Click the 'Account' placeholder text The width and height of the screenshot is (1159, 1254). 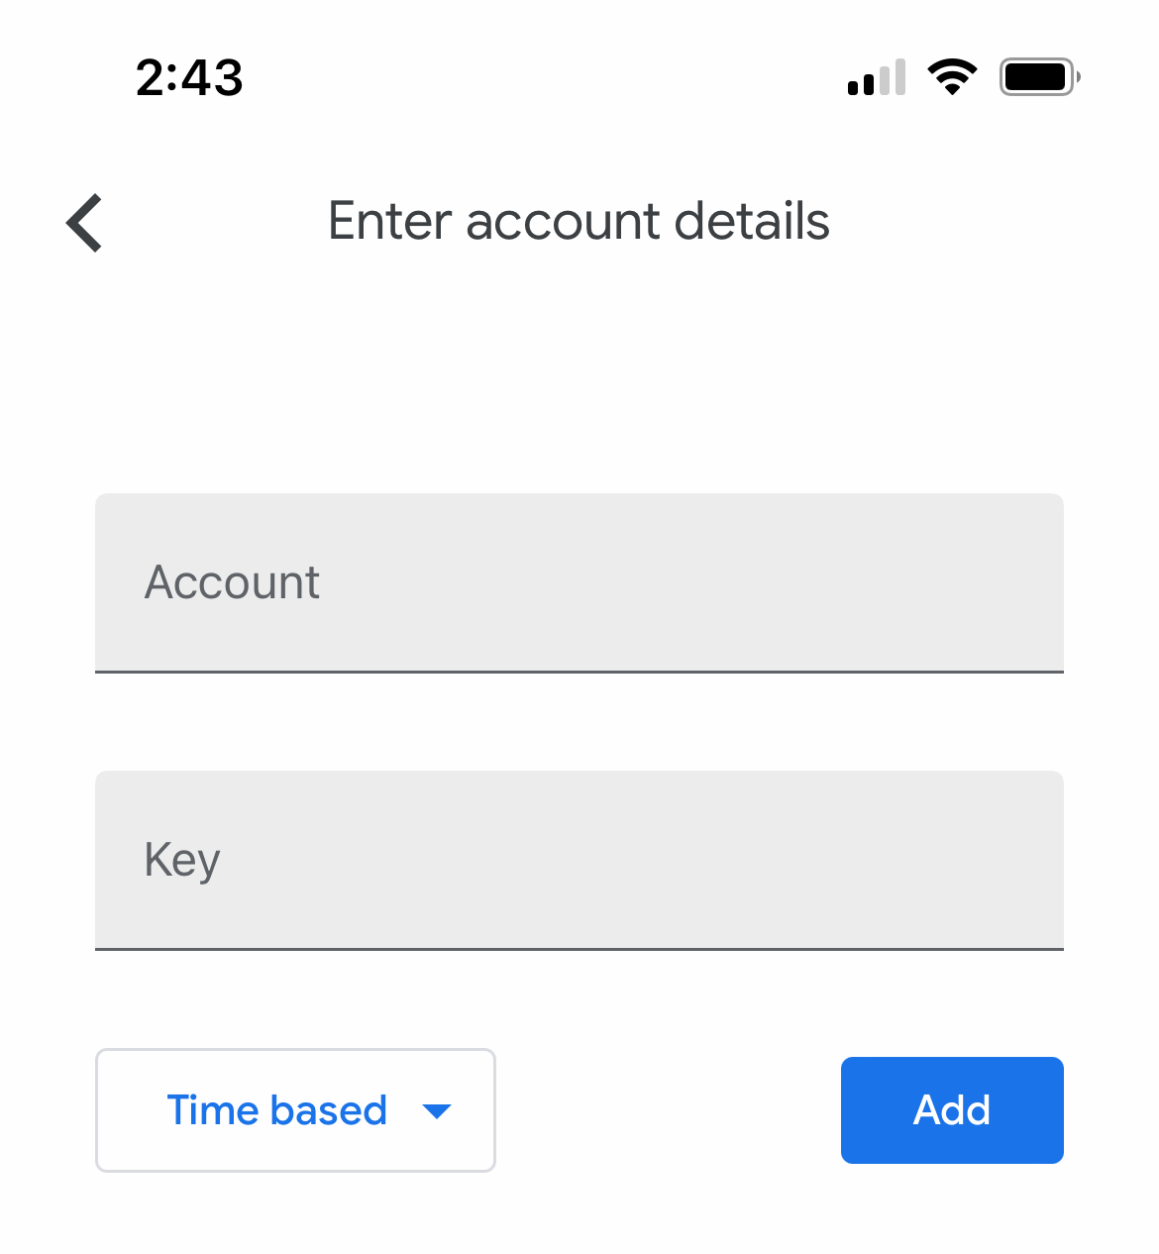click(232, 582)
